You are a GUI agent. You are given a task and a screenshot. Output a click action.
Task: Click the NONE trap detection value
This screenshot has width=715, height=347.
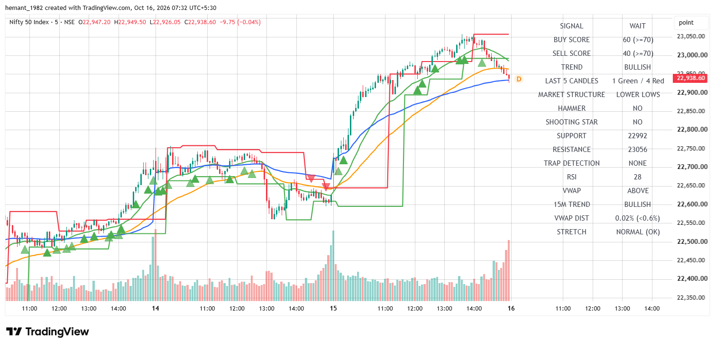point(637,163)
